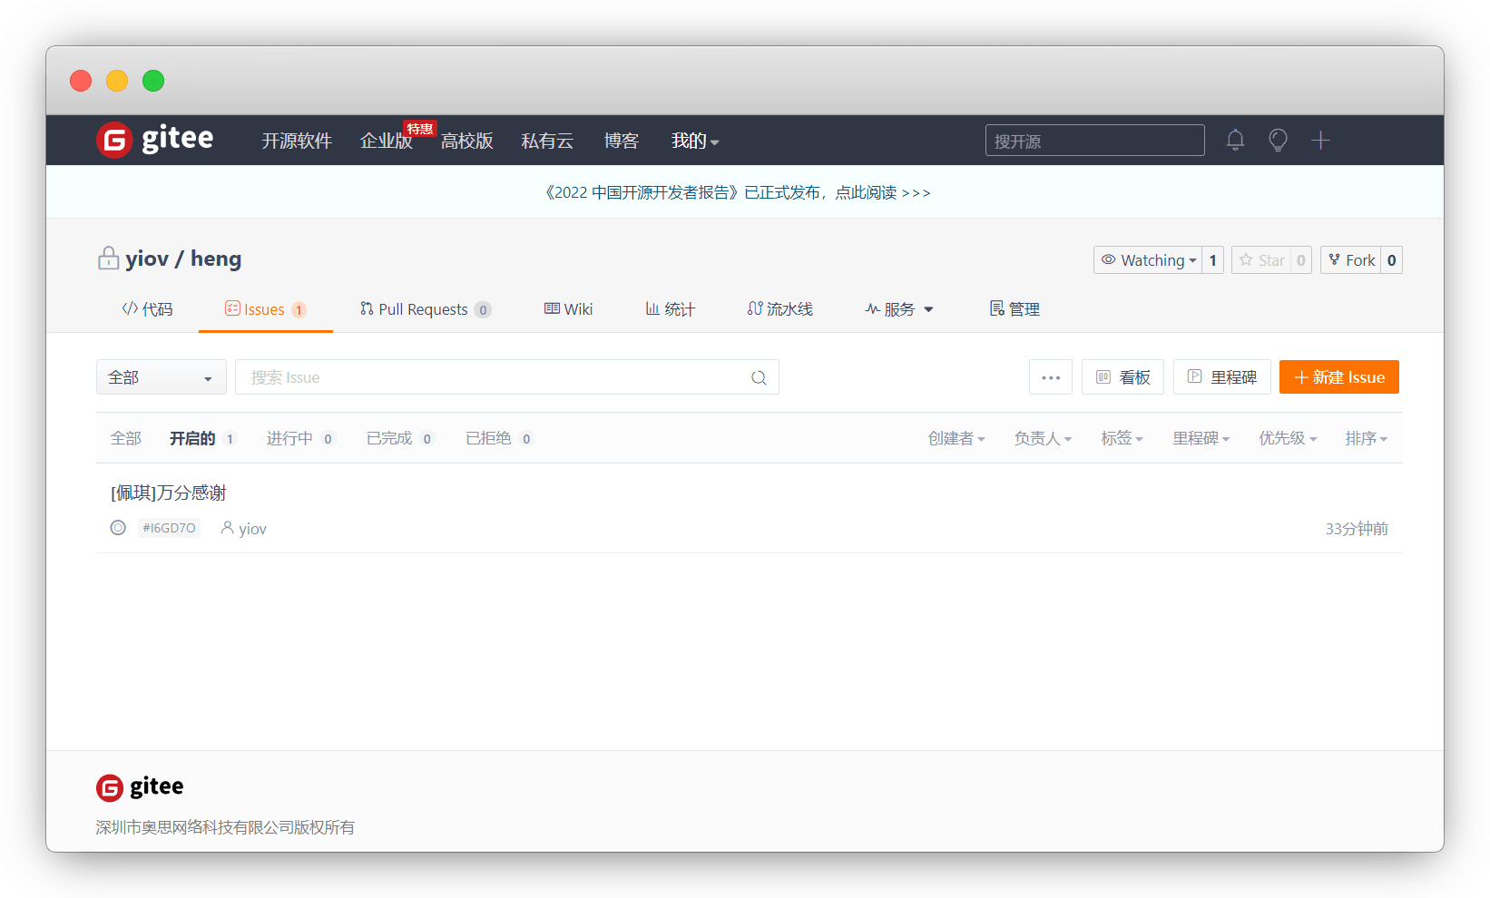The width and height of the screenshot is (1490, 898).
Task: Open the notifications bell icon
Action: point(1235,140)
